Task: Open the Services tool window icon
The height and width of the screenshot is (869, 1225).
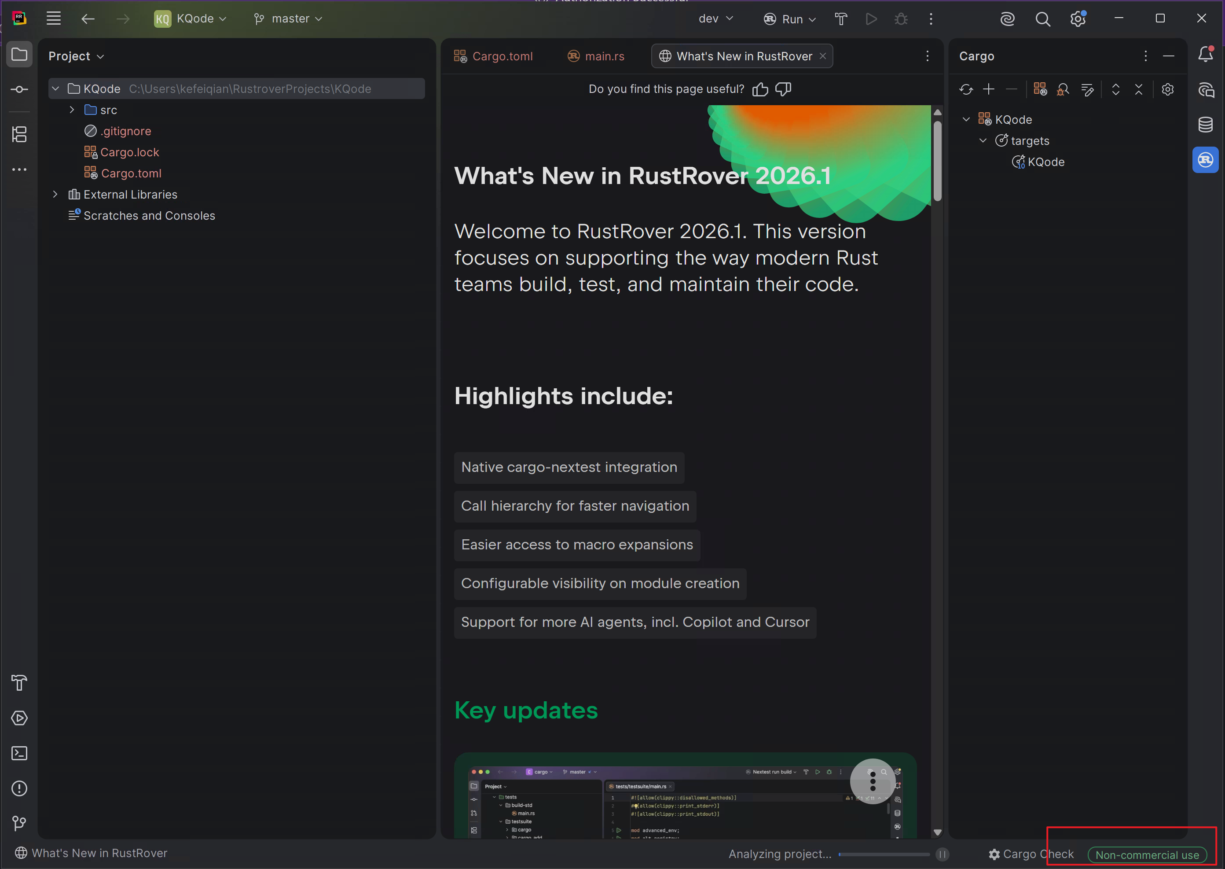Action: coord(19,718)
